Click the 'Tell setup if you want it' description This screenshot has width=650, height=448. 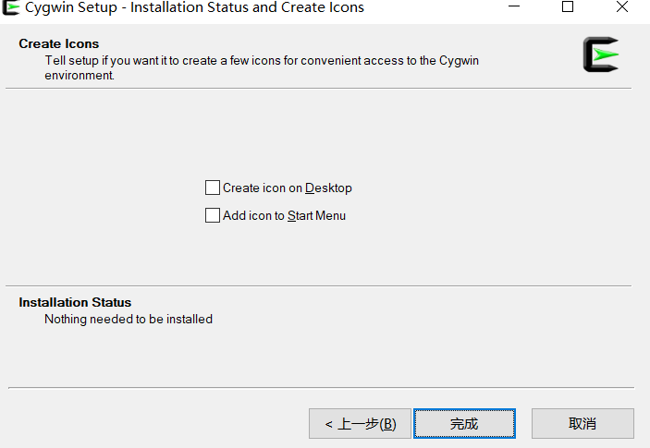[x=262, y=68]
